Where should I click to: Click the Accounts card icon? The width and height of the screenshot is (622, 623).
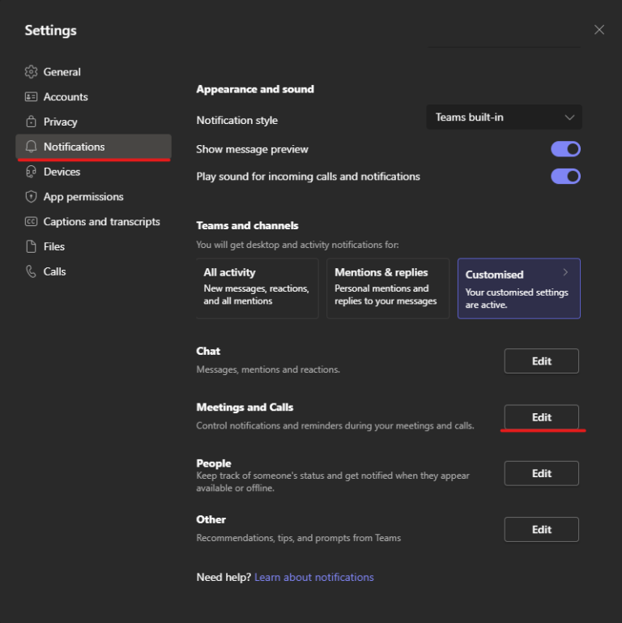click(31, 97)
